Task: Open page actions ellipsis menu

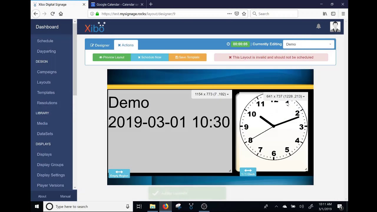Action: click(x=229, y=14)
